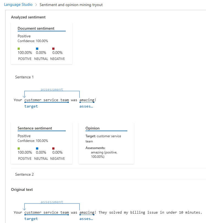Screen dimensions: 206x223
Task: Select the 'customer service team' target in Sentence 1
Action: 46,100
